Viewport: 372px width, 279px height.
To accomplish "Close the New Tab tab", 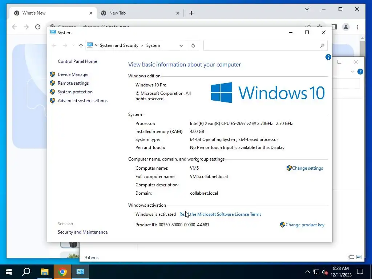I will (x=177, y=13).
